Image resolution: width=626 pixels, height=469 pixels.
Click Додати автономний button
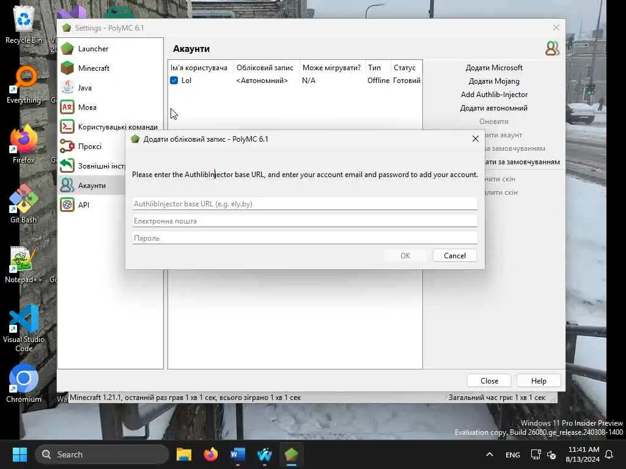click(494, 108)
